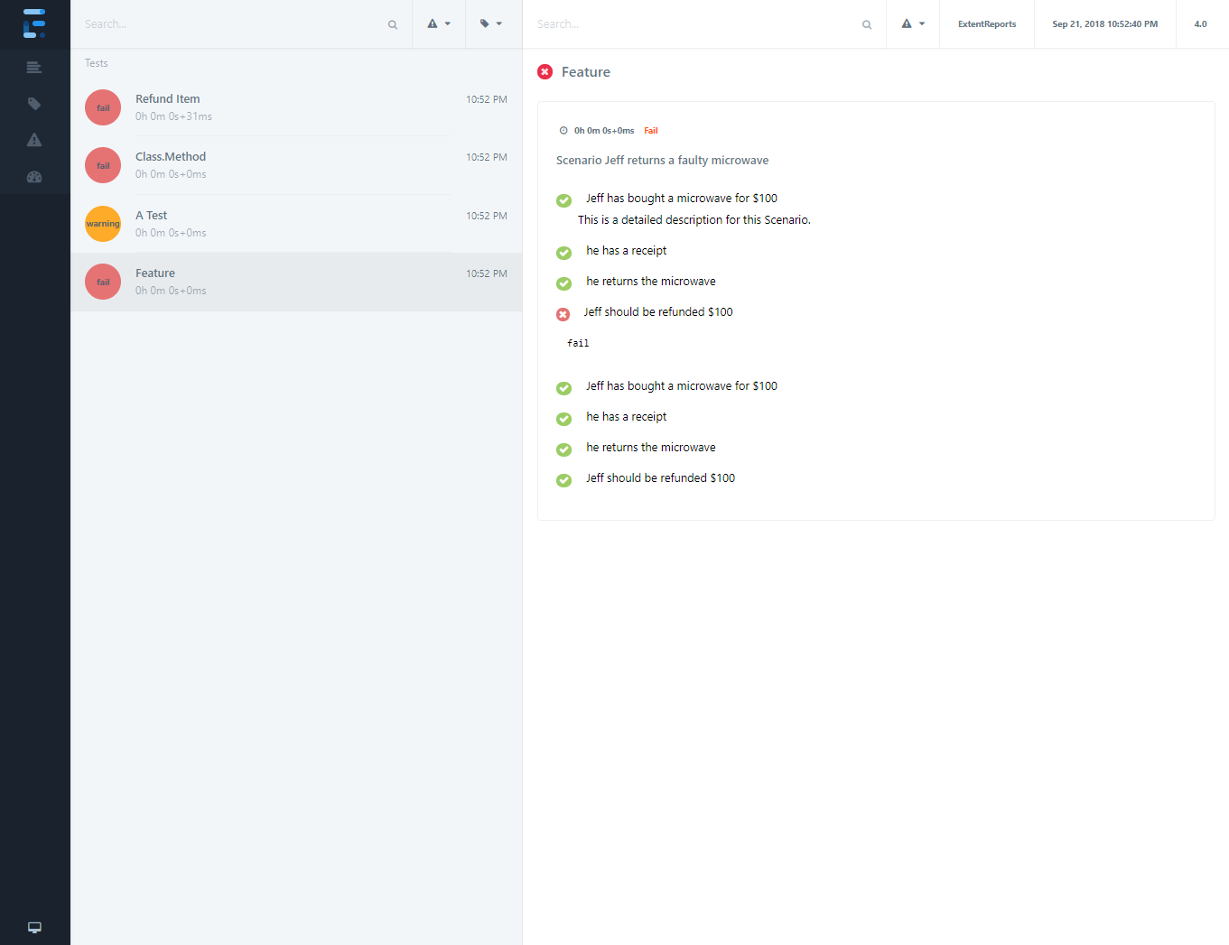
Task: Select the A Test warning entry
Action: coord(152,216)
